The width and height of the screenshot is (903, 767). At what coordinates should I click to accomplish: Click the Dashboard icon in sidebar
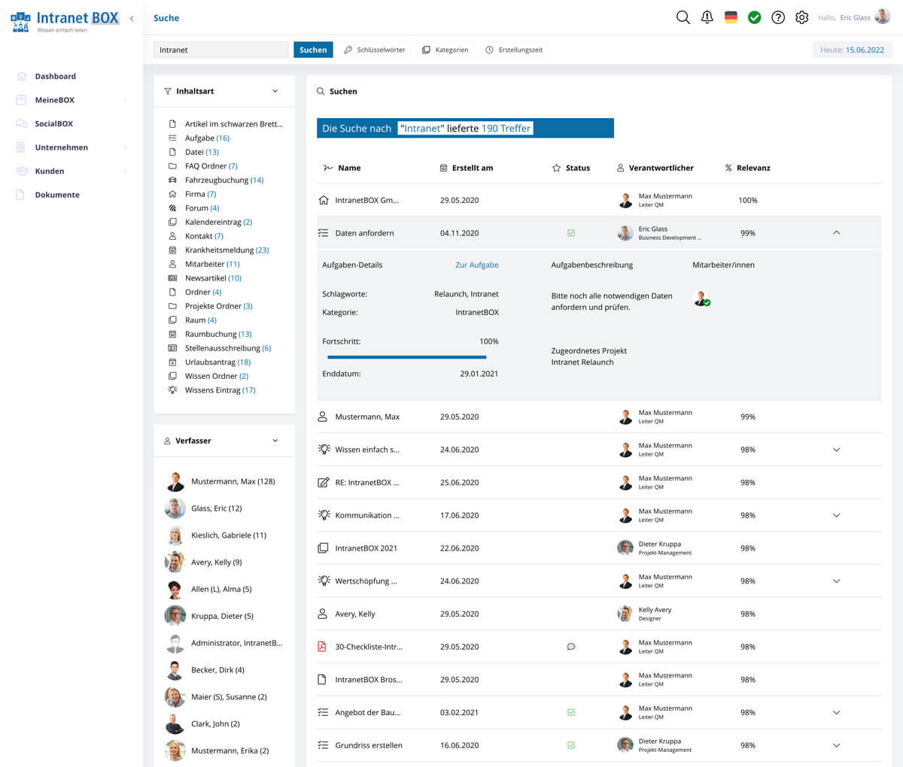[21, 76]
